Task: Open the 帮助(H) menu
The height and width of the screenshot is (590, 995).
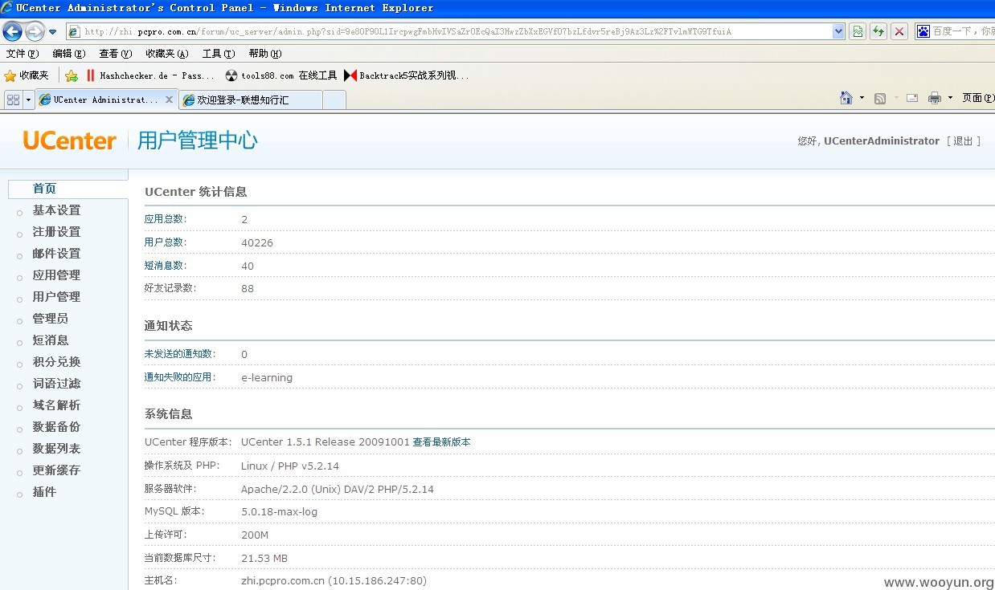Action: click(x=265, y=54)
